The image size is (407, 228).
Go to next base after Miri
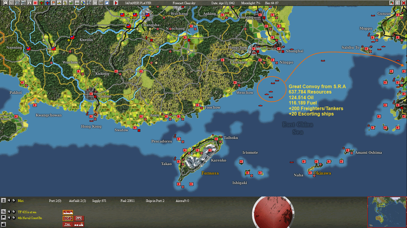14,201
